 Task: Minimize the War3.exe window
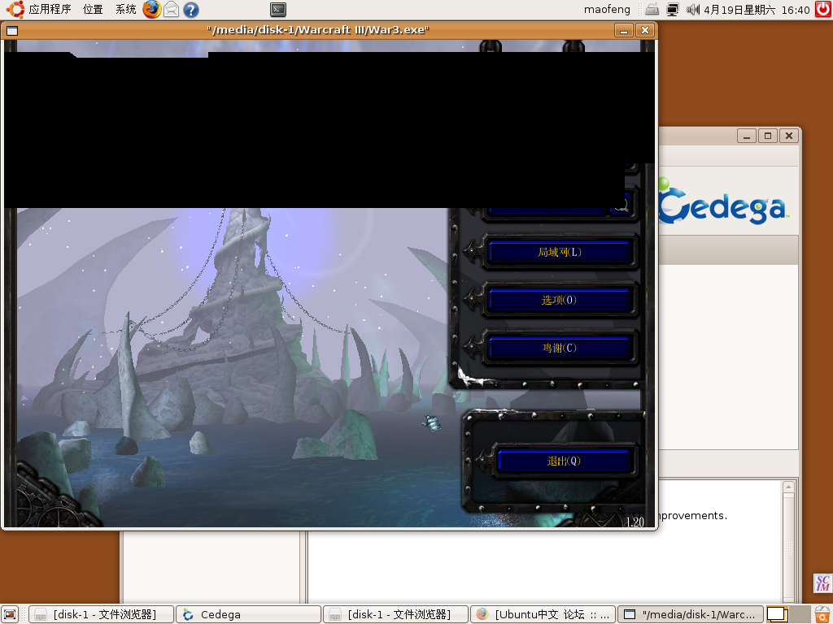point(624,30)
